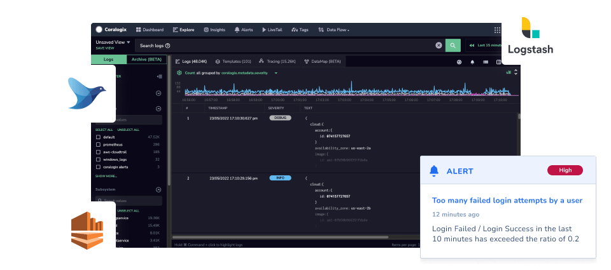Check the windows_logs checkbox
Image resolution: width=611 pixels, height=270 pixels.
[x=98, y=159]
